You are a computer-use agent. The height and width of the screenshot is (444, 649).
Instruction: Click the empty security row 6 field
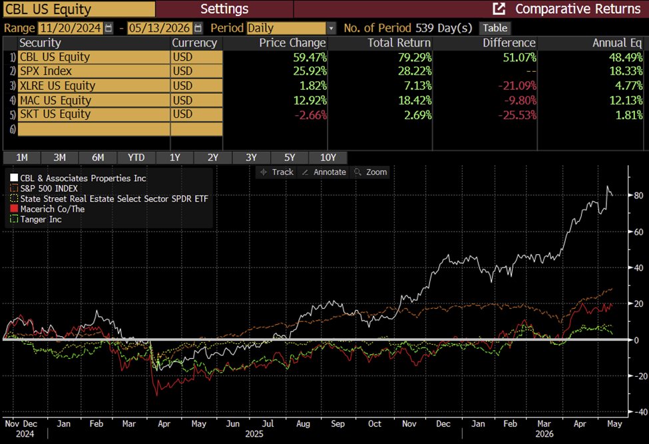click(x=94, y=129)
